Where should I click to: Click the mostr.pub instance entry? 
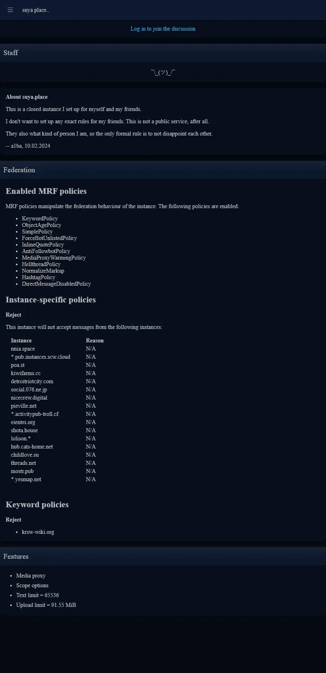coord(22,471)
